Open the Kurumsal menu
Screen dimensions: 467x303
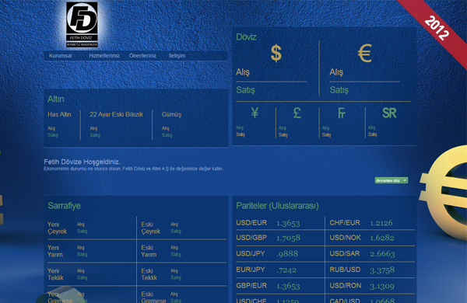(x=61, y=56)
